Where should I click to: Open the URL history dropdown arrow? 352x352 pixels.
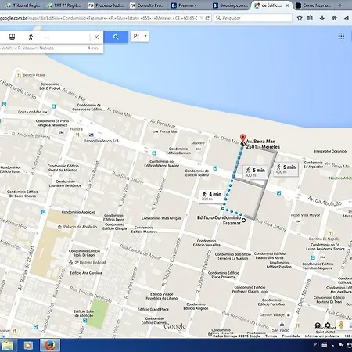click(x=201, y=18)
